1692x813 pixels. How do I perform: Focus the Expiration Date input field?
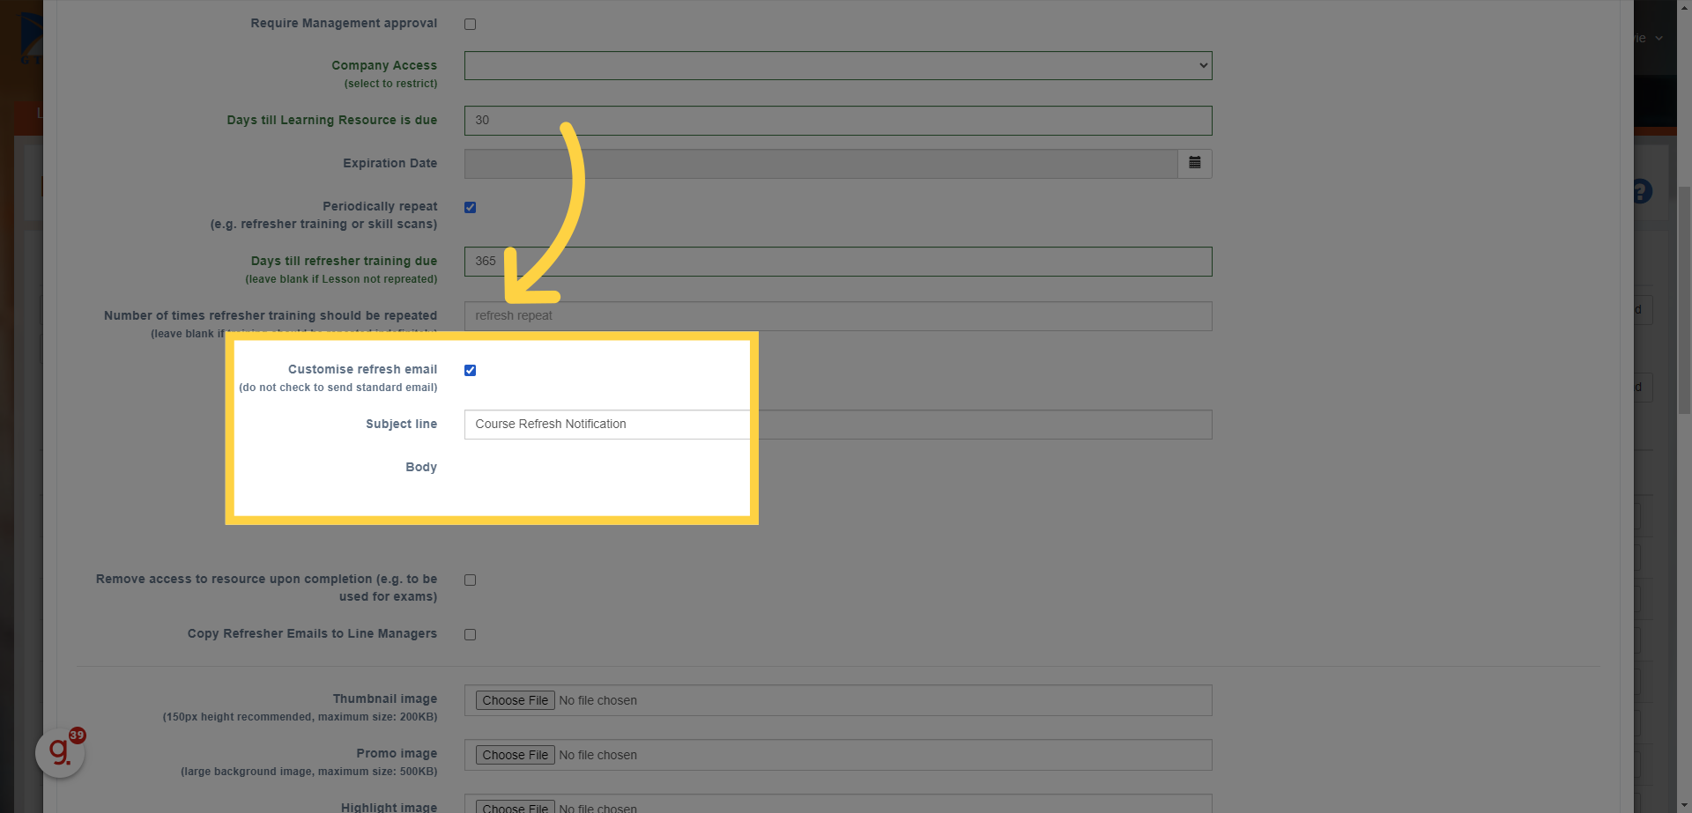(x=820, y=163)
